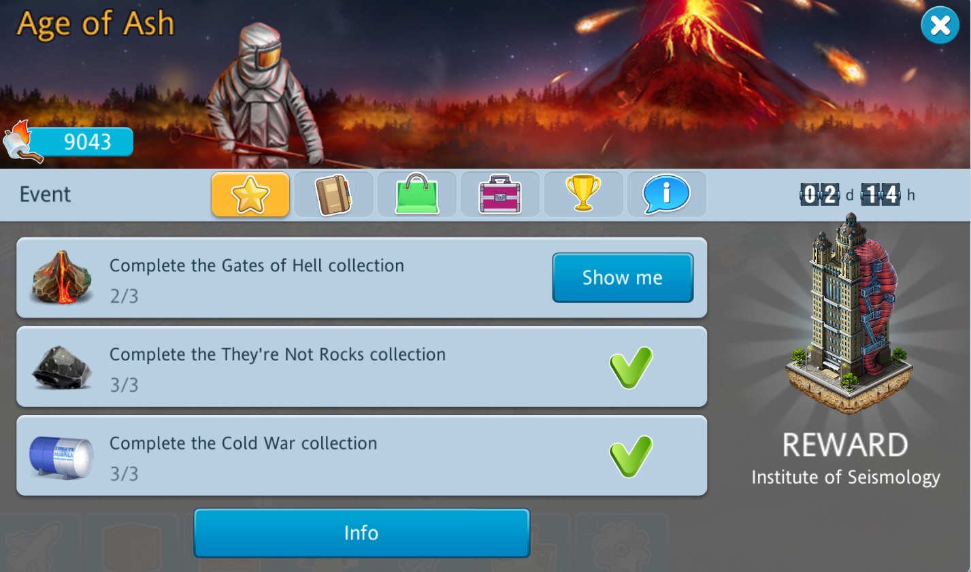
Task: Click the Cold War collection green checkmark
Action: click(x=631, y=456)
